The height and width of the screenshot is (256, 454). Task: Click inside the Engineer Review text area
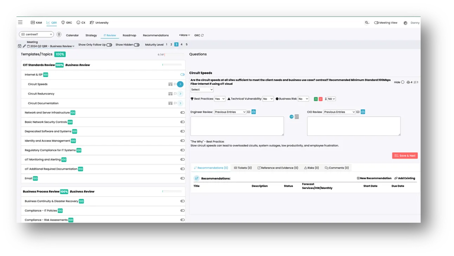click(x=237, y=126)
